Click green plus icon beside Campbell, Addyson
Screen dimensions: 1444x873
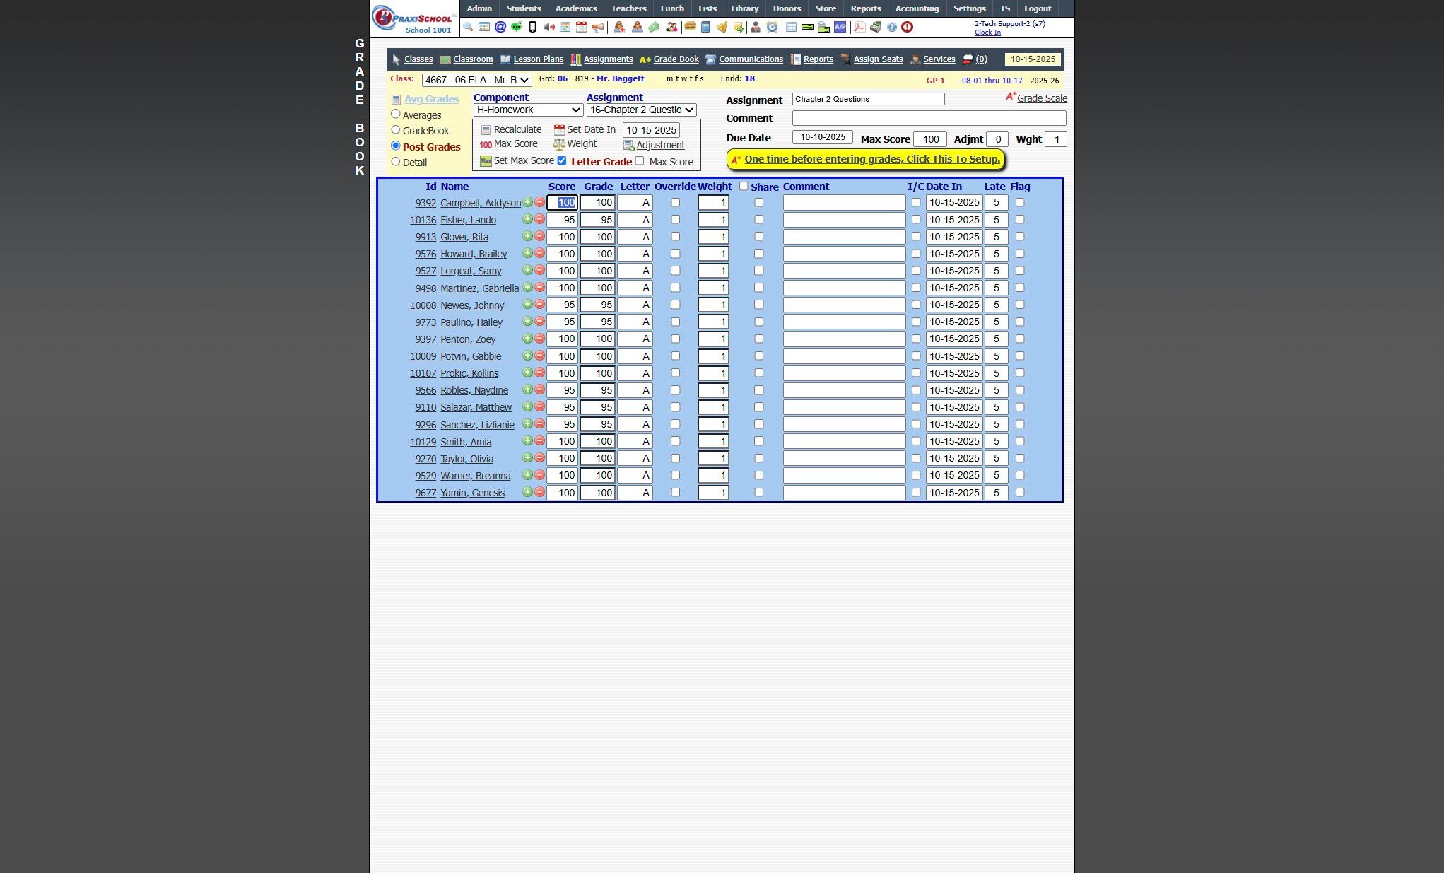(527, 202)
